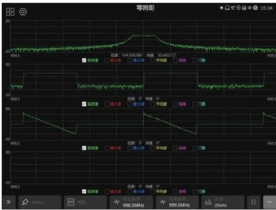Image resolution: width=276 pixels, height=210 pixels.
Task: Uncheck green 实时谱 under the square-wave chart
Action: click(x=84, y=104)
